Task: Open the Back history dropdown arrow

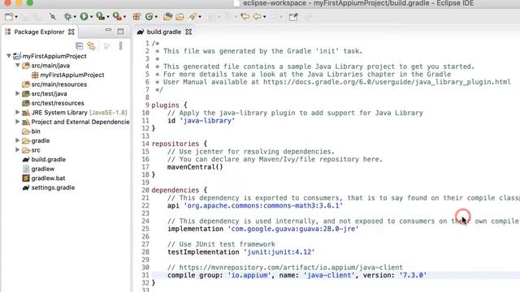Action: point(264,17)
